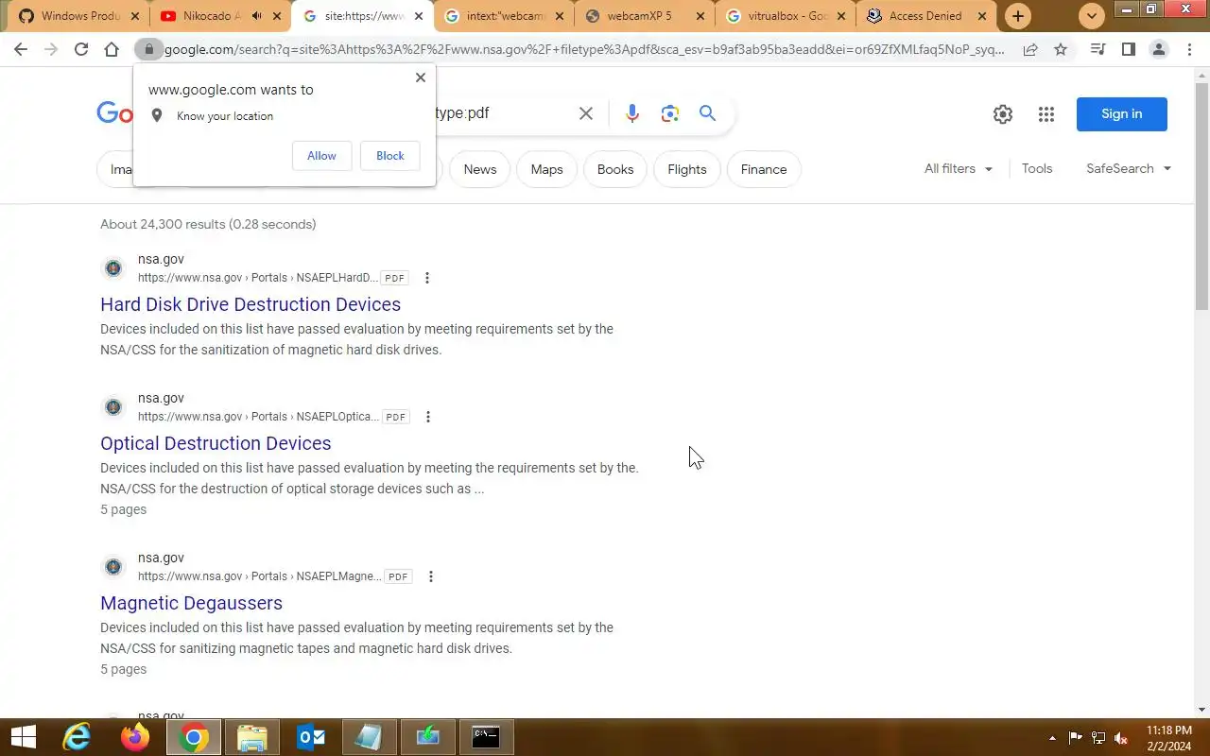Open the browser home page
1210x756 pixels.
pos(112,49)
